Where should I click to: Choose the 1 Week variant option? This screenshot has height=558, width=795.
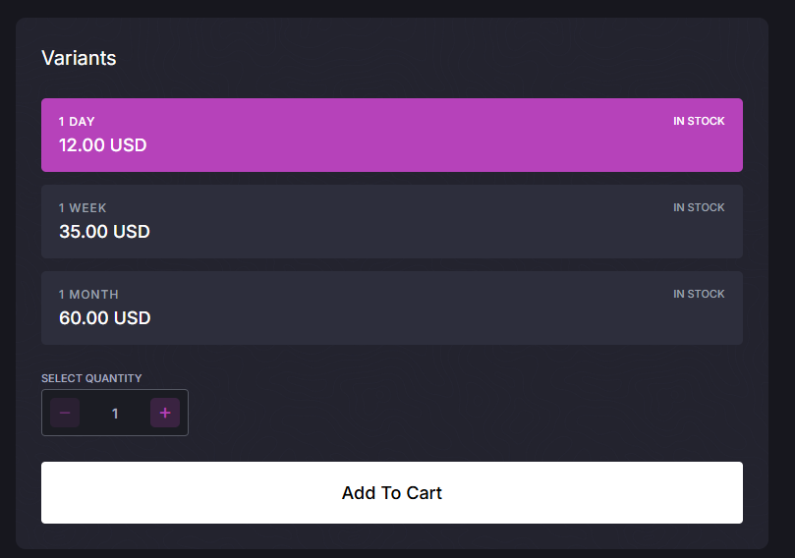point(391,222)
